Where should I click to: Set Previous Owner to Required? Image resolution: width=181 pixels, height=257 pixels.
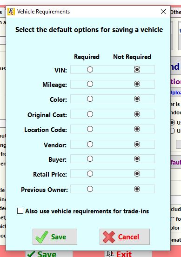coord(90,189)
